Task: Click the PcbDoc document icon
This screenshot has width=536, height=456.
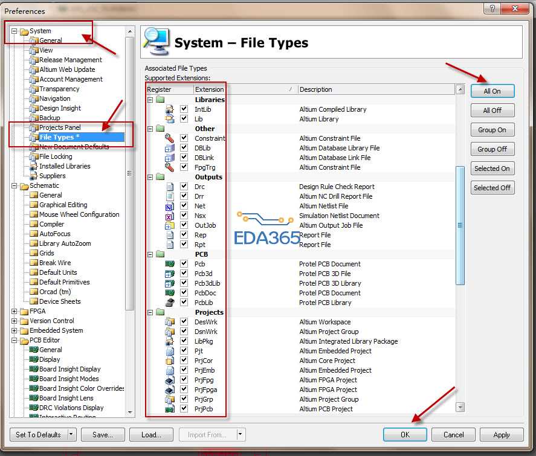Action: [170, 293]
